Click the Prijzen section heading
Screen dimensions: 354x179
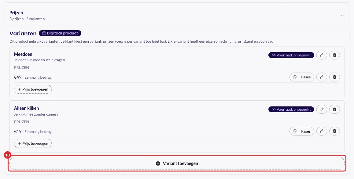pos(16,13)
